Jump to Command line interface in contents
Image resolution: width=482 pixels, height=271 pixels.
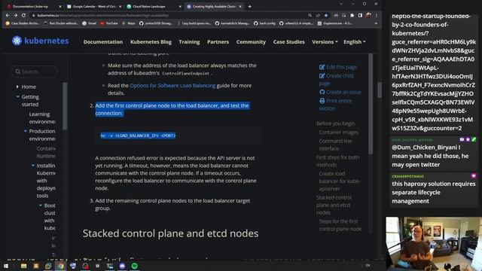(335, 145)
